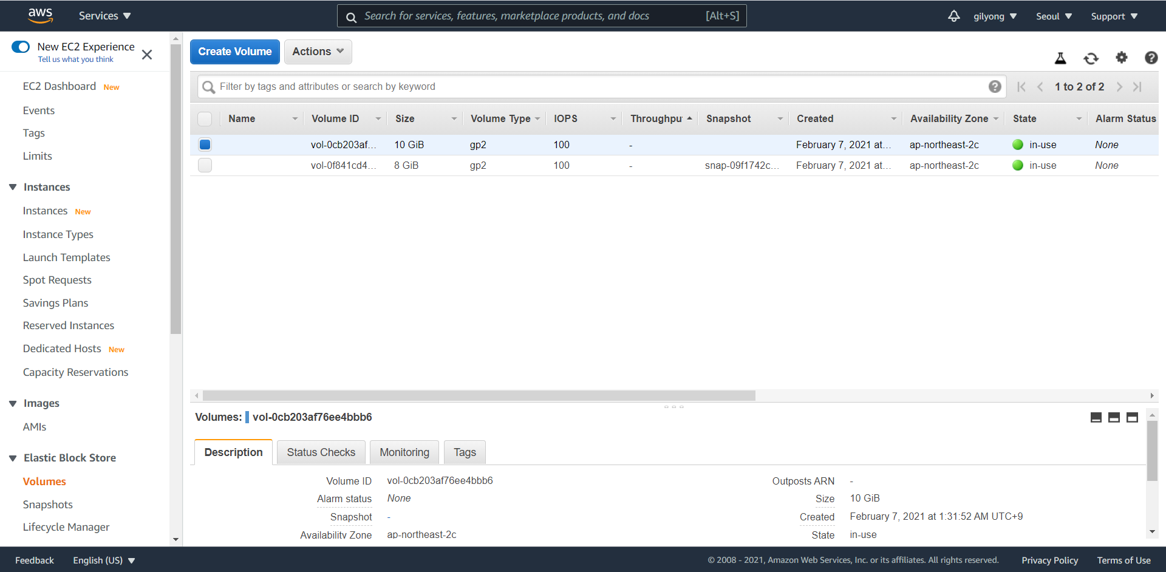
Task: Click Tell us what you think link
Action: pyautogui.click(x=76, y=60)
